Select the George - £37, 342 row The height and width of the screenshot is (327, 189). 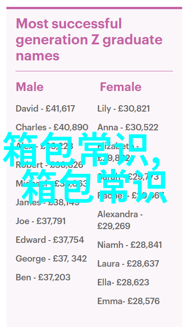click(x=51, y=258)
